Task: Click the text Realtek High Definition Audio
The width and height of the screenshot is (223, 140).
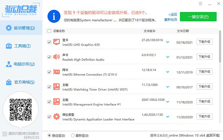Action: 83,59
